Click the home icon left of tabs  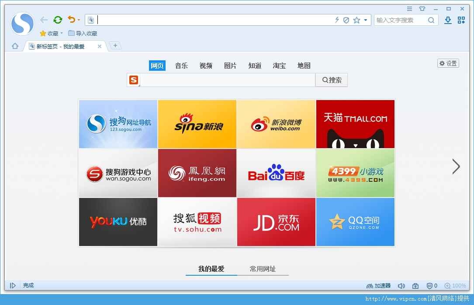[15, 46]
